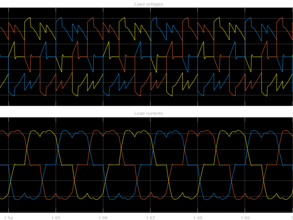Viewport: 293px width, 220px height.
Task: Click the 1.97 time axis label
Action: point(150,218)
